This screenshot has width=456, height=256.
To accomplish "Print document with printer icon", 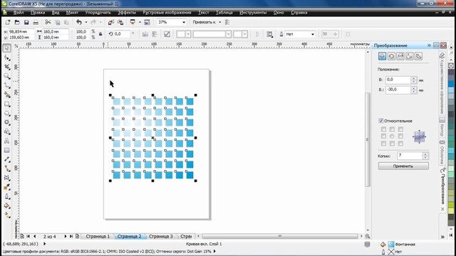I will click(36, 22).
